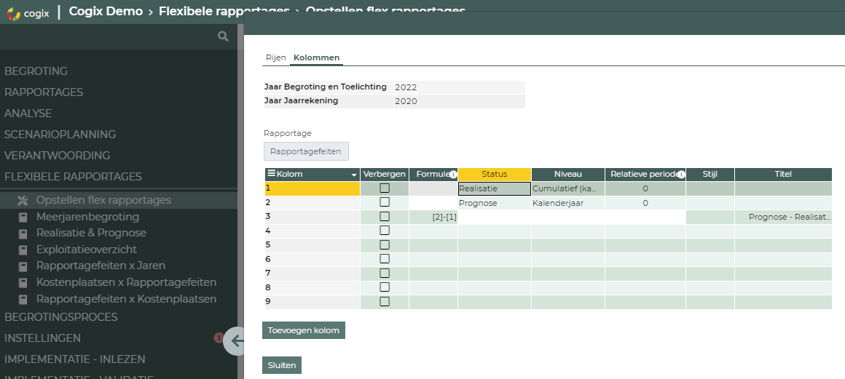Open the Kolom header dropdown arrow
This screenshot has height=379, width=845.
coord(354,175)
